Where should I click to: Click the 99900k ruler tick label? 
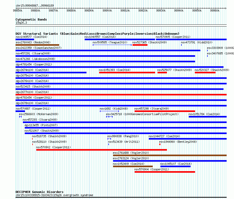107,11
